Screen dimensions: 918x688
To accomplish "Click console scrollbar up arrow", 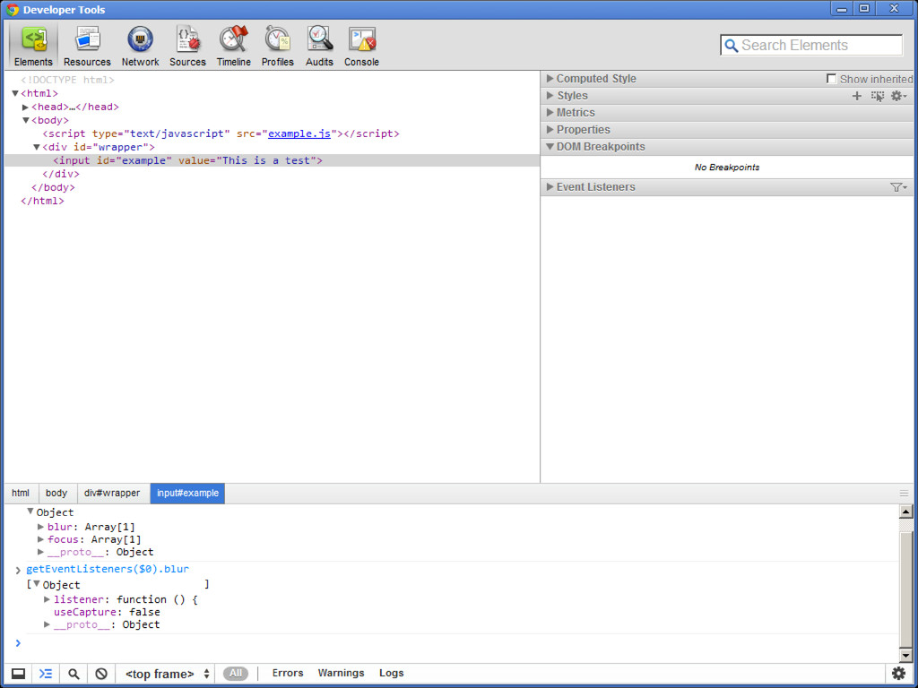I will point(905,512).
